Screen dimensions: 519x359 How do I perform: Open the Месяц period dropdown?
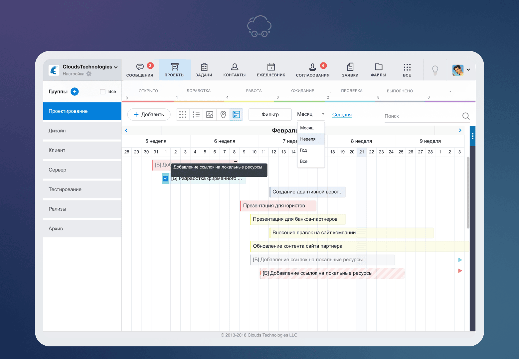tap(311, 114)
